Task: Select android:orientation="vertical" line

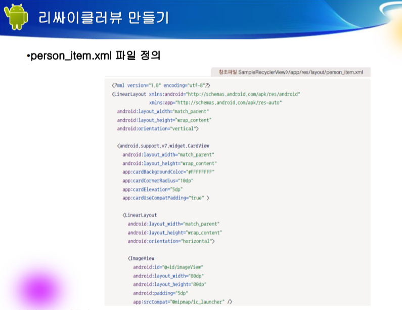Action: pos(158,128)
